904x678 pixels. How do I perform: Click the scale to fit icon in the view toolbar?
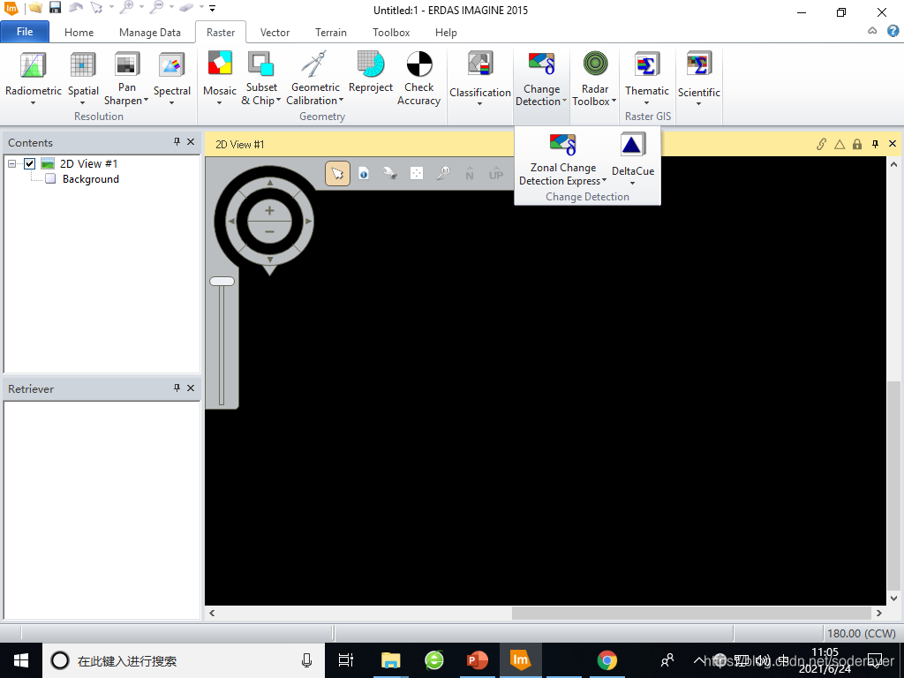click(x=417, y=174)
